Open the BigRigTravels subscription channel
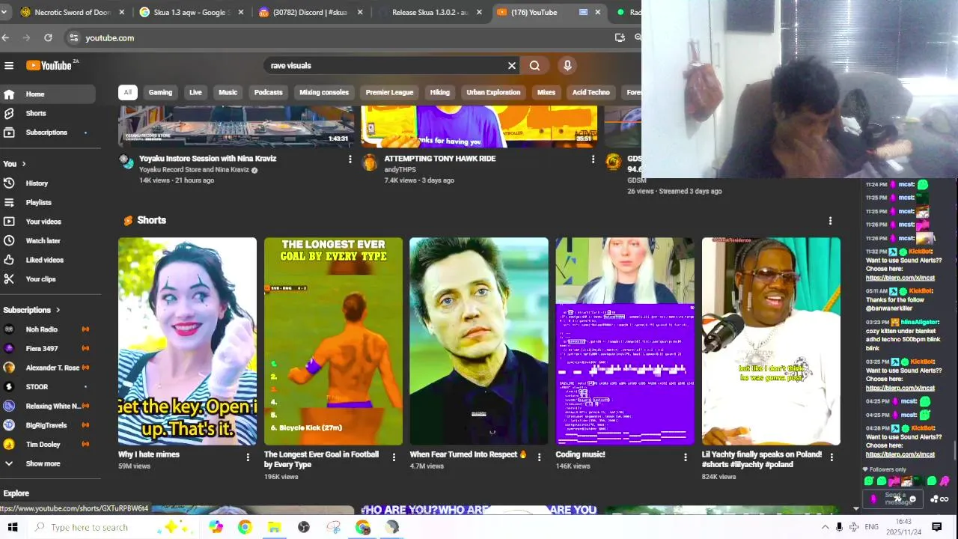958x539 pixels. 49,425
